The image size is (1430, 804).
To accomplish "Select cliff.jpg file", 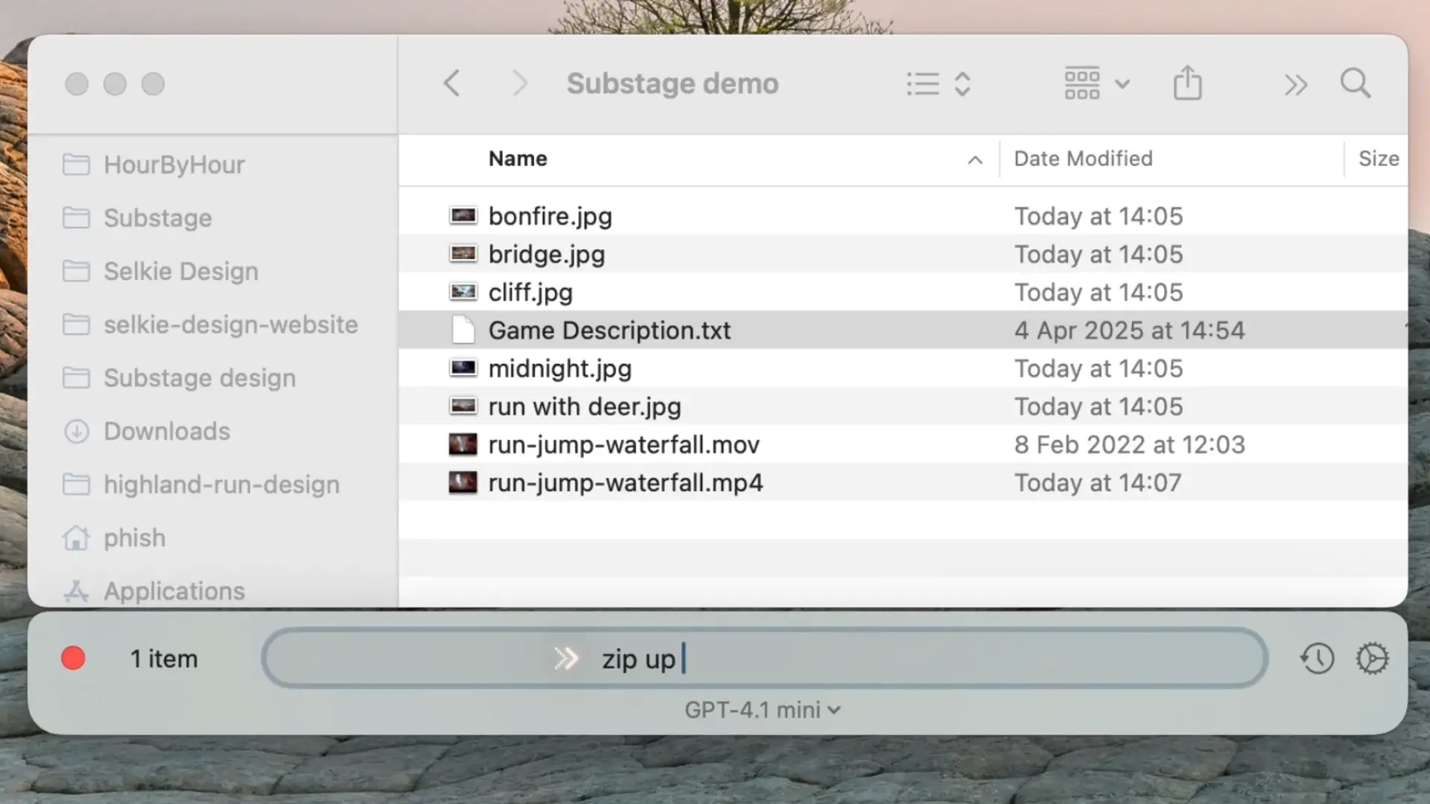I will tap(903, 292).
